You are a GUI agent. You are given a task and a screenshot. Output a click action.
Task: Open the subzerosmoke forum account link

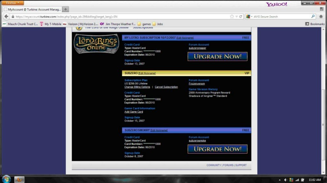click(197, 141)
